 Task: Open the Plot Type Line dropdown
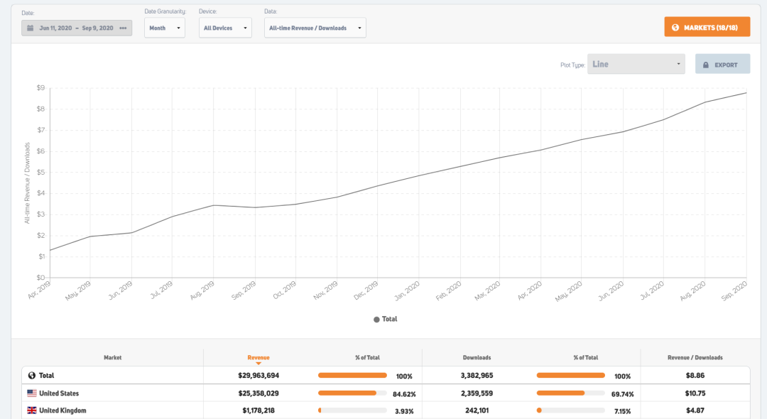pos(636,65)
